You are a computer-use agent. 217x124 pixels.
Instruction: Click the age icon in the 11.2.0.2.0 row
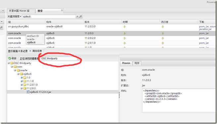125,38
